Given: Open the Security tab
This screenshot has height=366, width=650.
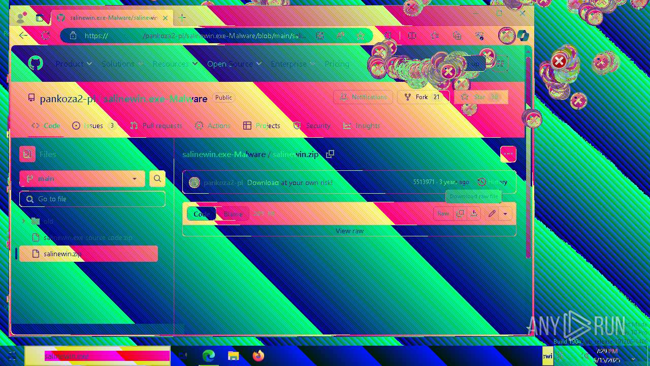Looking at the screenshot, I should tap(312, 126).
